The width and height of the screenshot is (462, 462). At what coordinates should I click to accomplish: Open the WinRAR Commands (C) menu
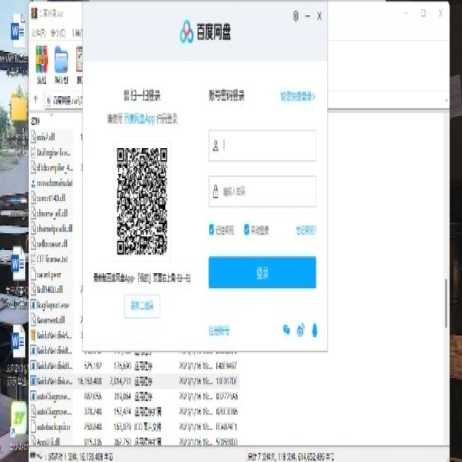[x=58, y=33]
